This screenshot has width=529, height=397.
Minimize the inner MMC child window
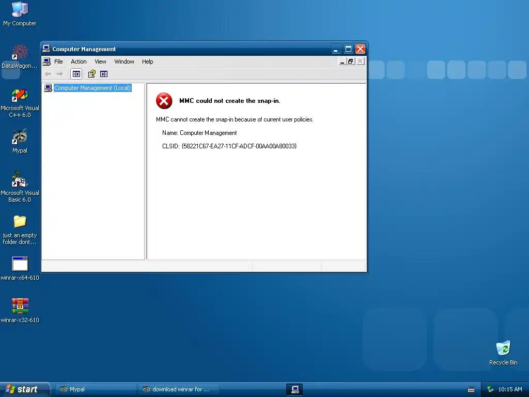coord(342,62)
